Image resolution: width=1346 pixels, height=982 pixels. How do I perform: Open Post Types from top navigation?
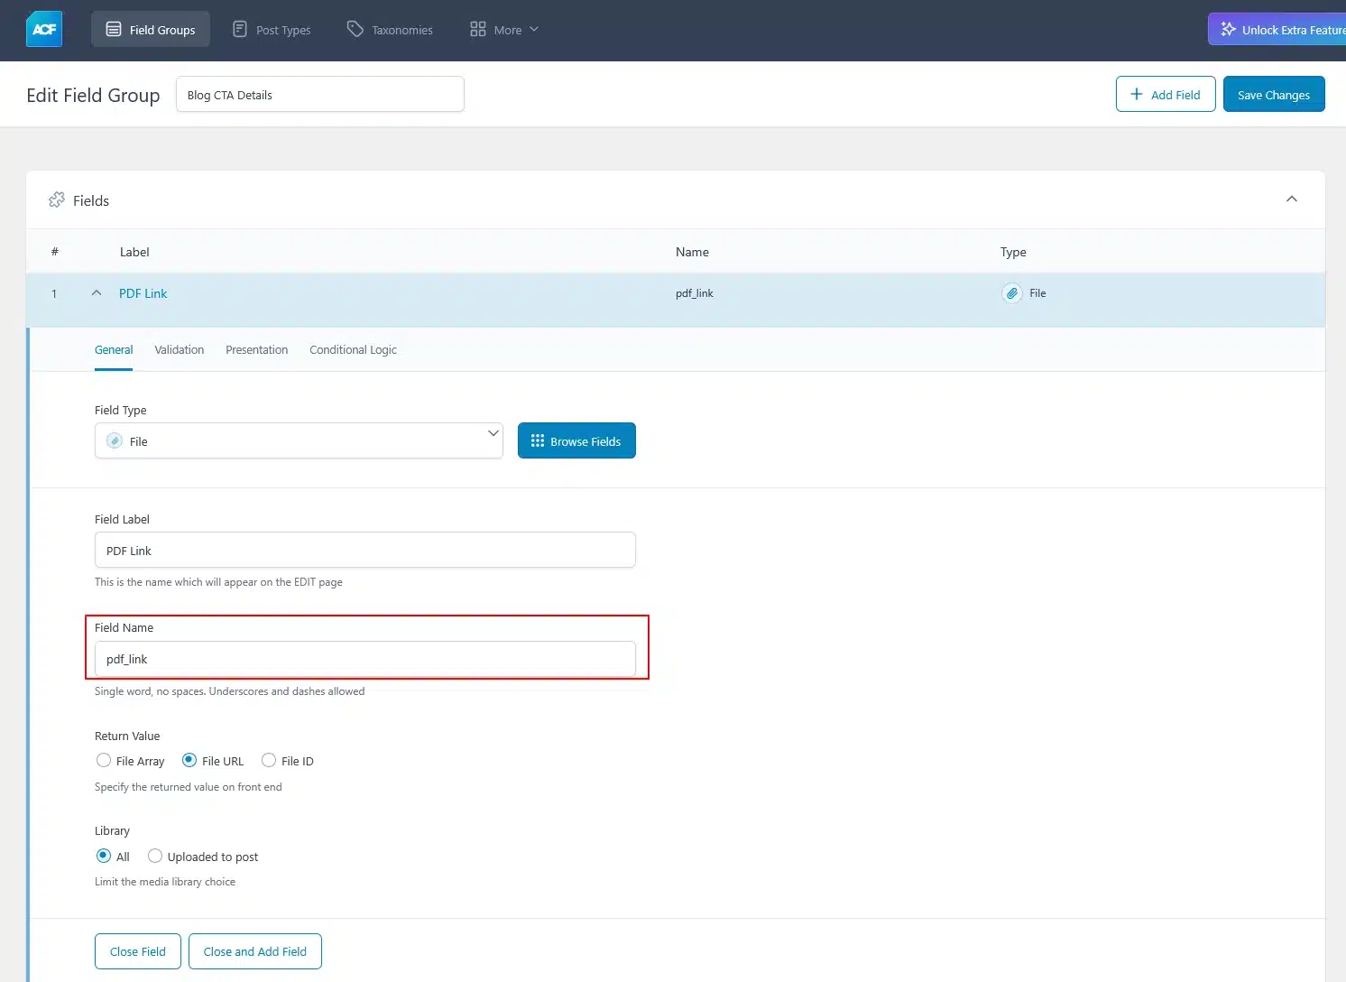click(x=272, y=30)
